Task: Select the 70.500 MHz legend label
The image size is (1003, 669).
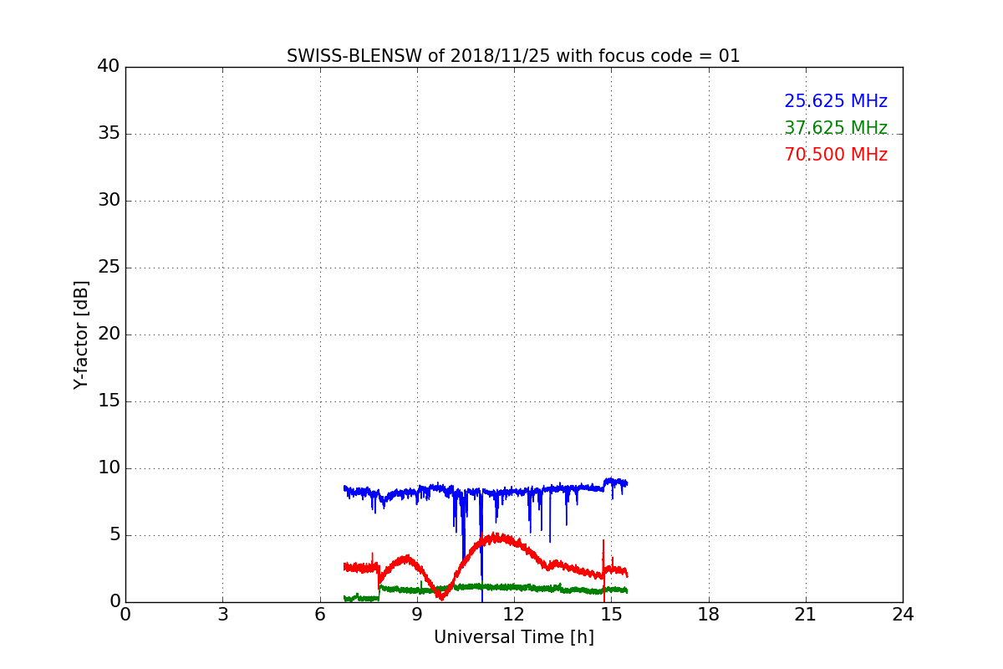Action: pyautogui.click(x=836, y=155)
